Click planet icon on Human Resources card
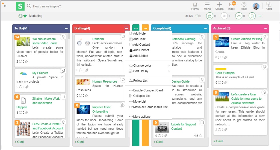The height and width of the screenshot is (150, 280). tap(123, 80)
